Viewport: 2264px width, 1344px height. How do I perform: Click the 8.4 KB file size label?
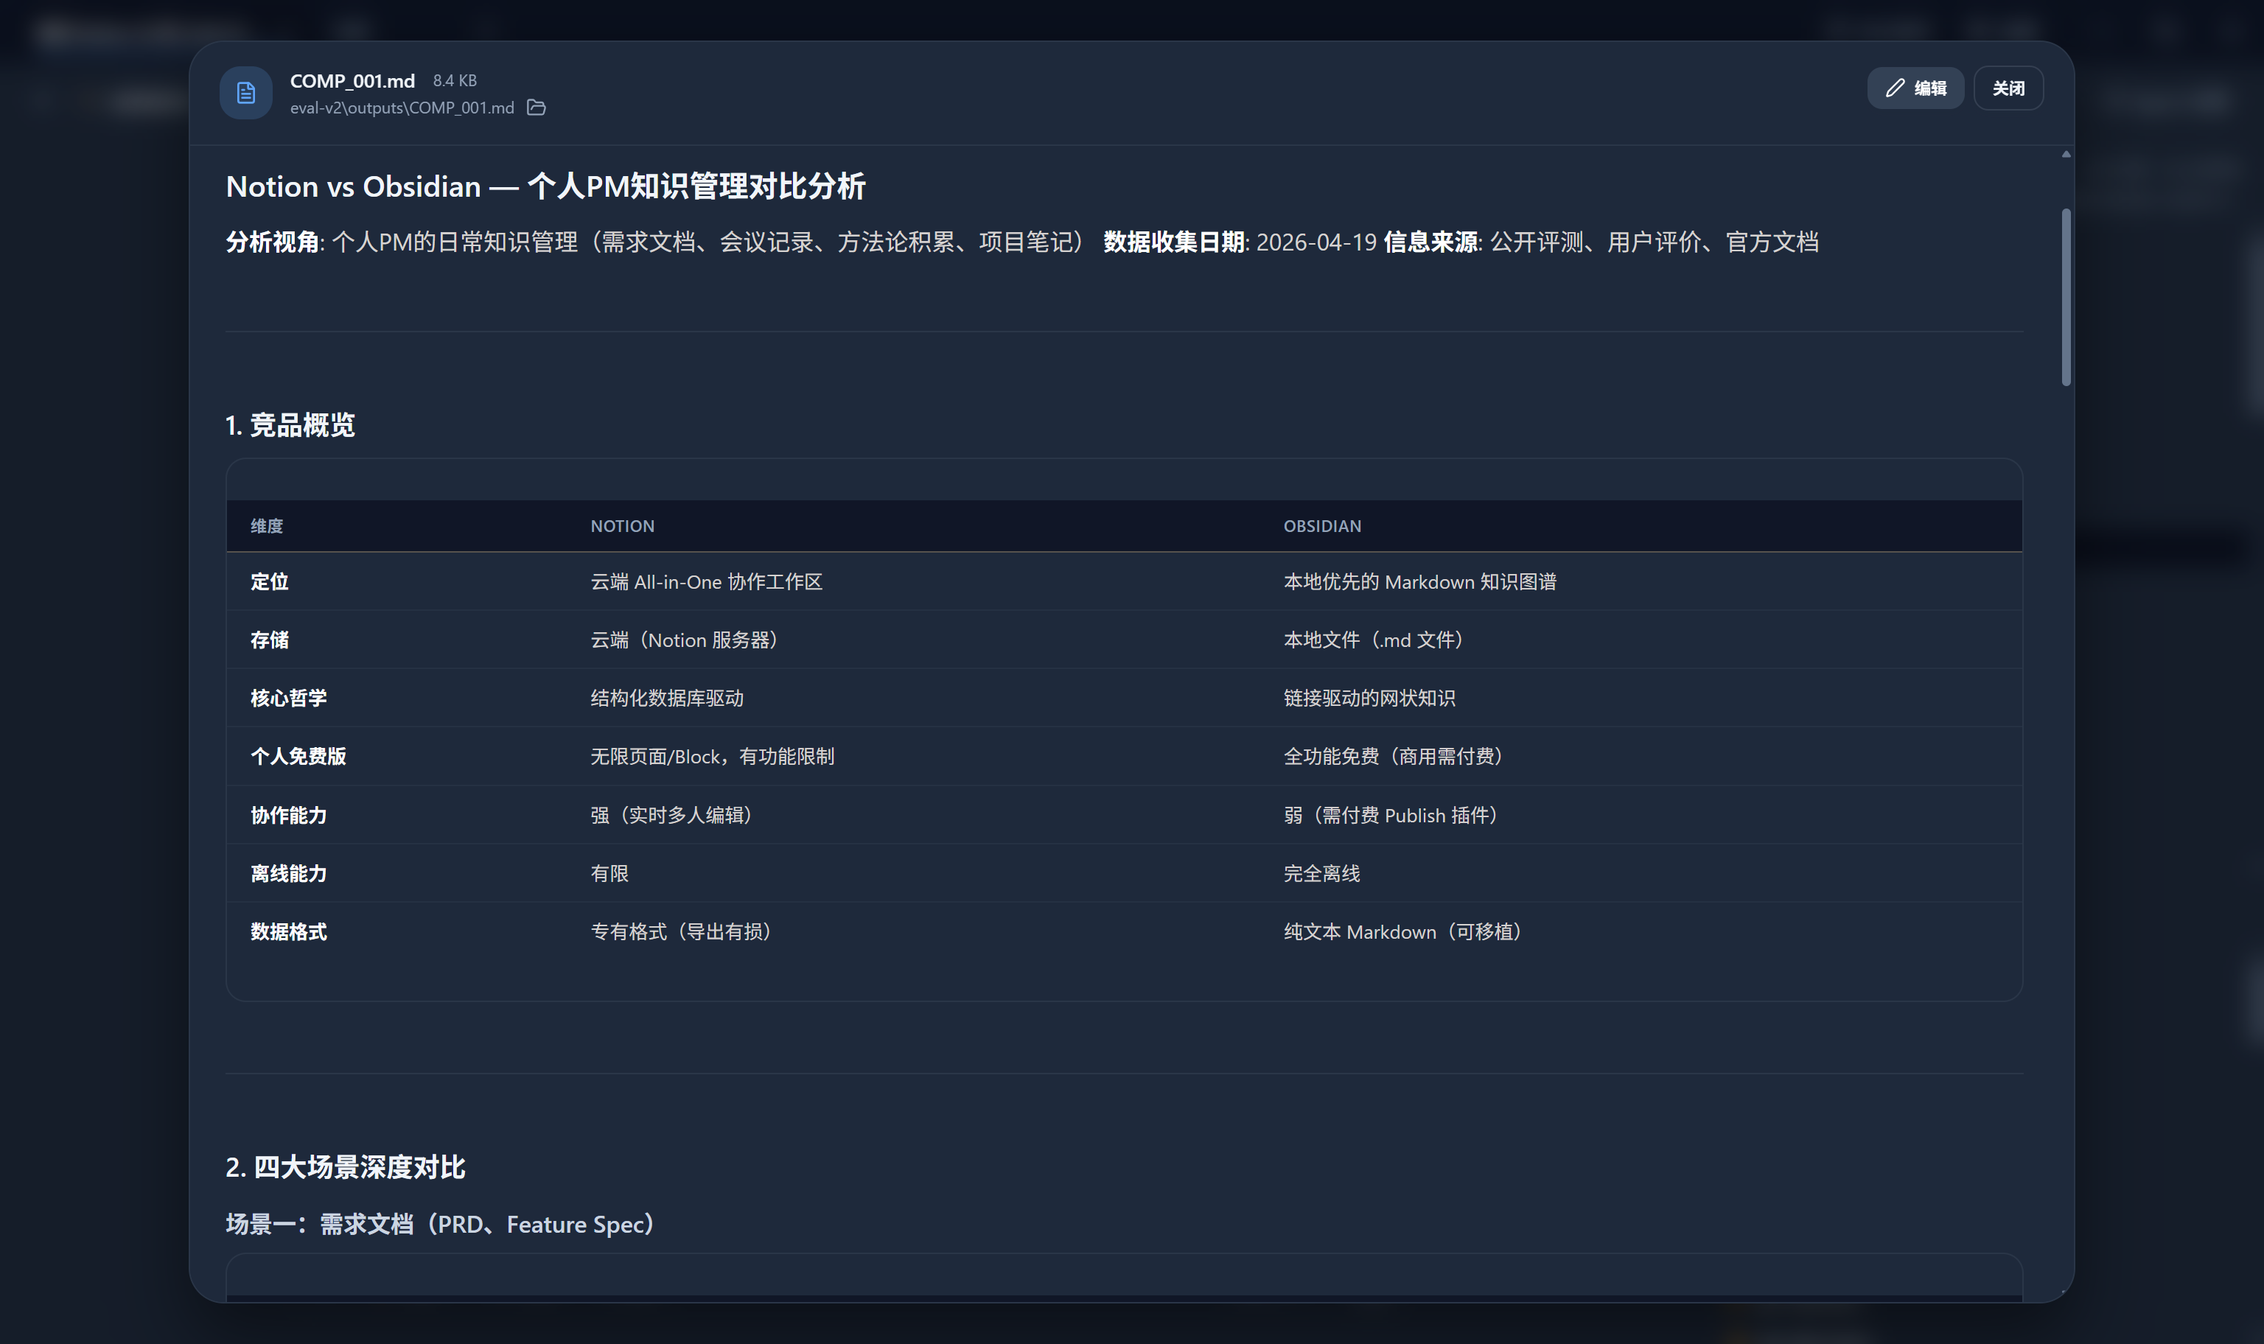tap(455, 80)
